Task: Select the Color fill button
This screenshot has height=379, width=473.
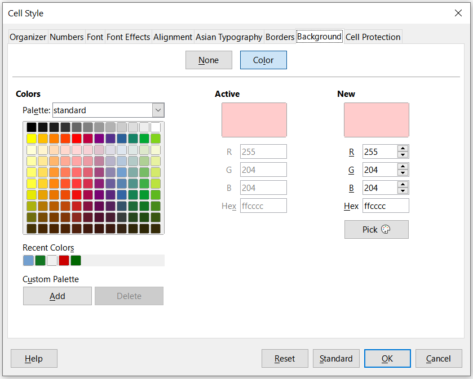Action: point(263,60)
